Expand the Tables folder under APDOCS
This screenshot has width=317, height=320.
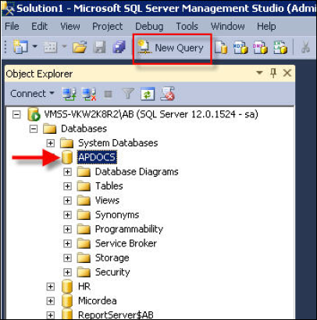coord(67,186)
